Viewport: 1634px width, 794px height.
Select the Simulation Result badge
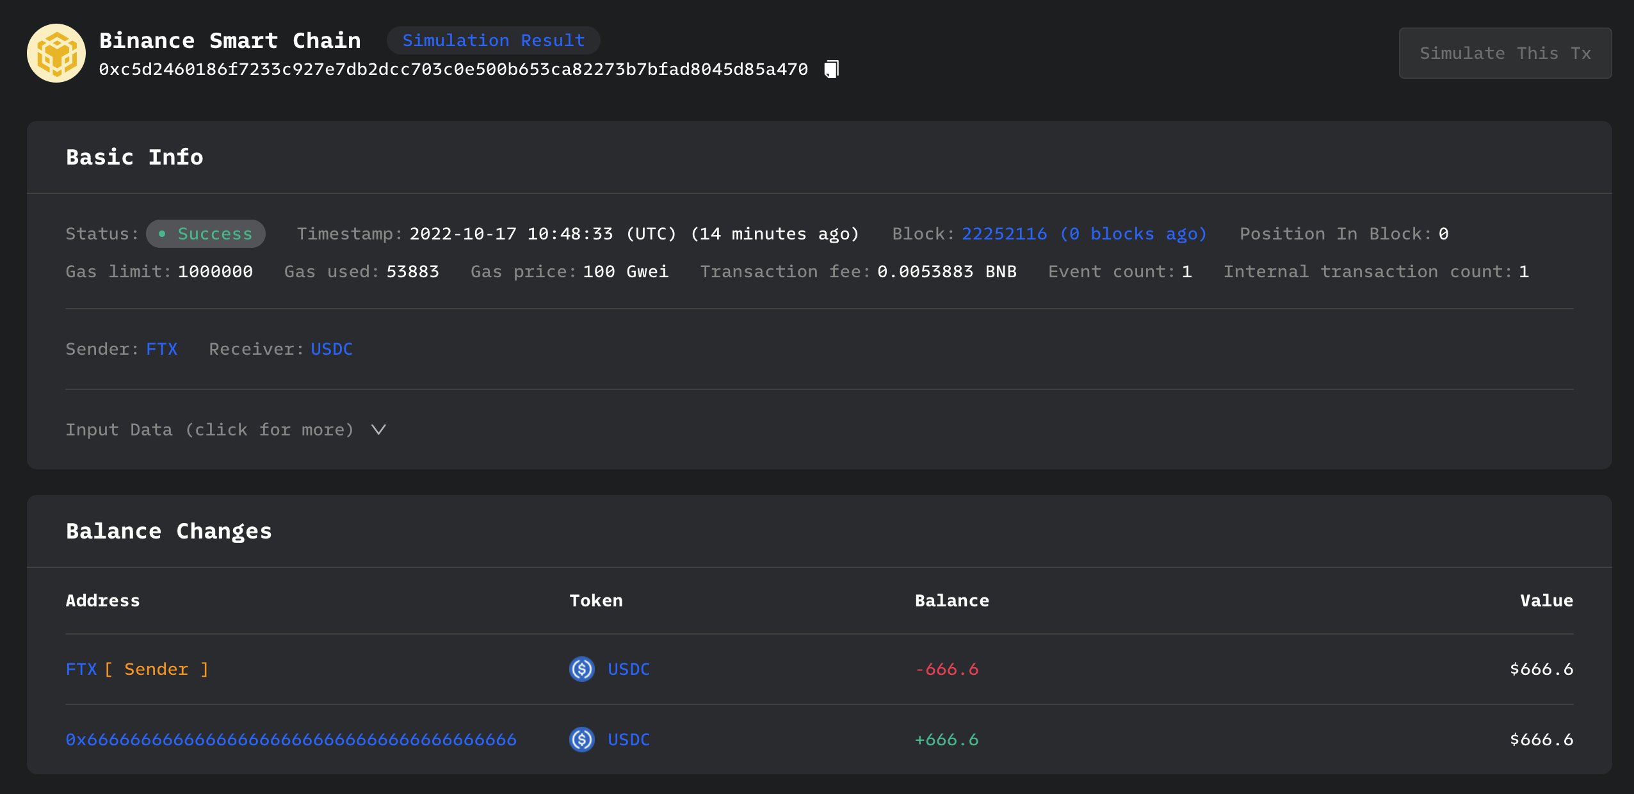coord(493,40)
